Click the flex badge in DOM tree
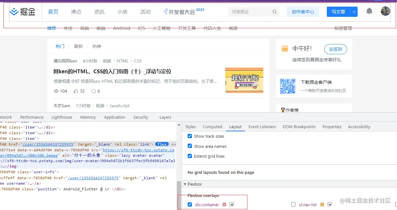This screenshot has width=397, height=210. [x=162, y=144]
